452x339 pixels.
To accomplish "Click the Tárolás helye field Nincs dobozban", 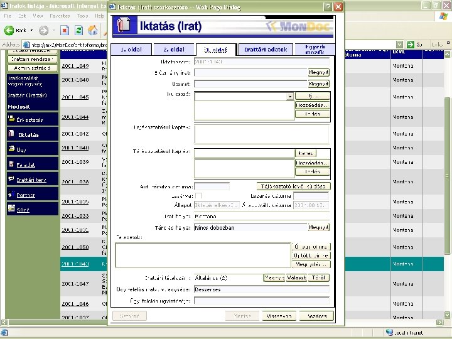I will (x=251, y=228).
